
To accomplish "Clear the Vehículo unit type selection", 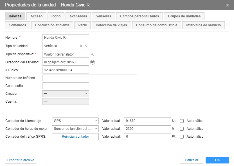I will [81, 46].
